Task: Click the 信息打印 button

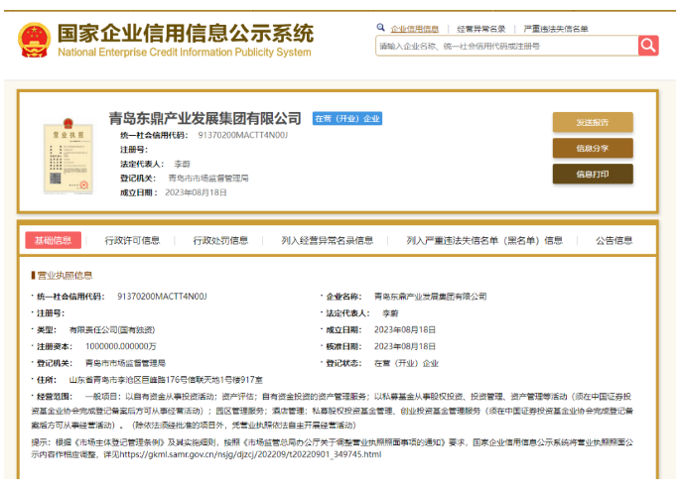Action: pos(593,175)
